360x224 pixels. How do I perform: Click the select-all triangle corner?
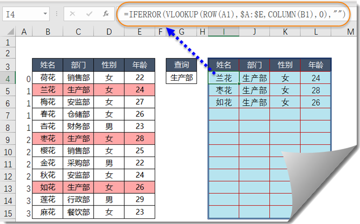(x=10, y=31)
